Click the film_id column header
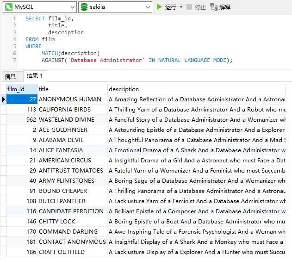 tap(22, 89)
